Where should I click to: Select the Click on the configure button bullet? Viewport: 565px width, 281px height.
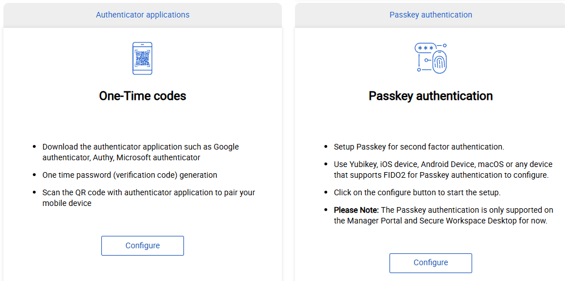417,192
